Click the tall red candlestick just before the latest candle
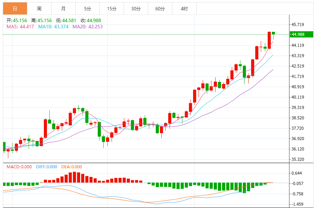315x208 pixels. click(269, 40)
